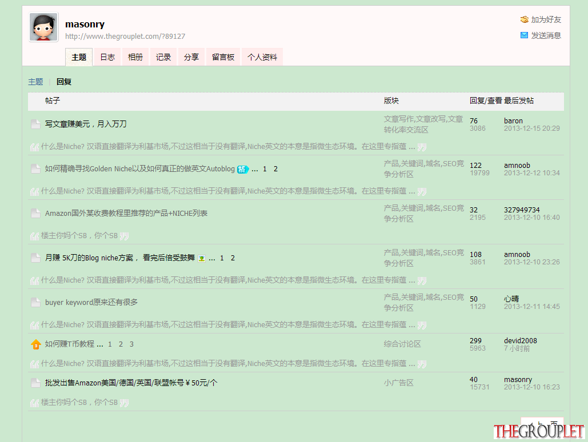The width and height of the screenshot is (588, 442).
Task: Click the document icon beside buyer keyword thread
Action: pyautogui.click(x=35, y=302)
